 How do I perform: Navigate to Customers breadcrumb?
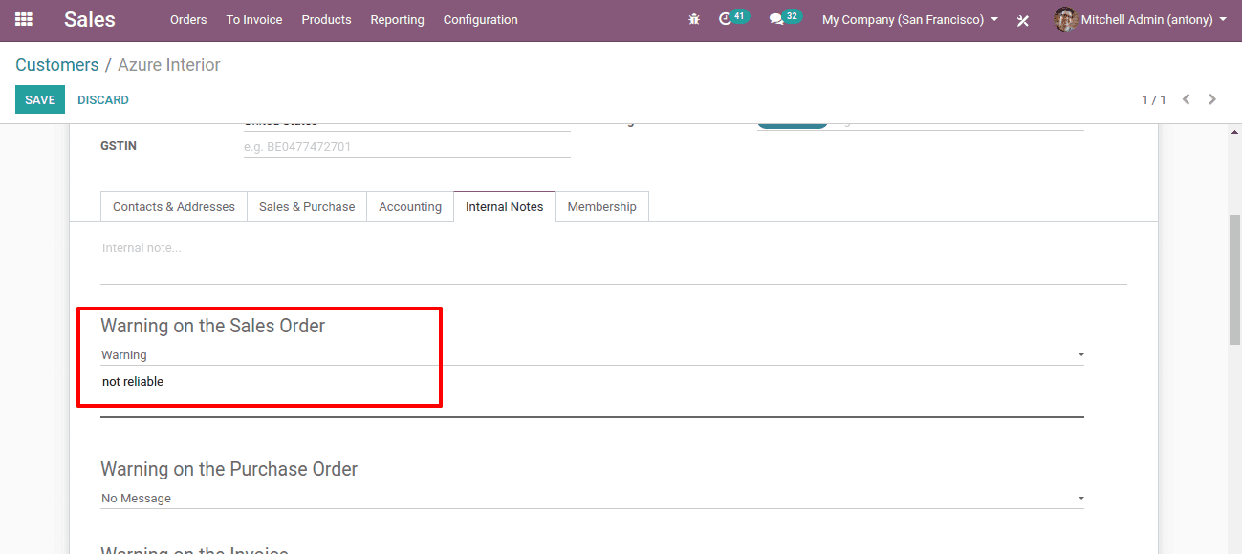pyautogui.click(x=57, y=65)
